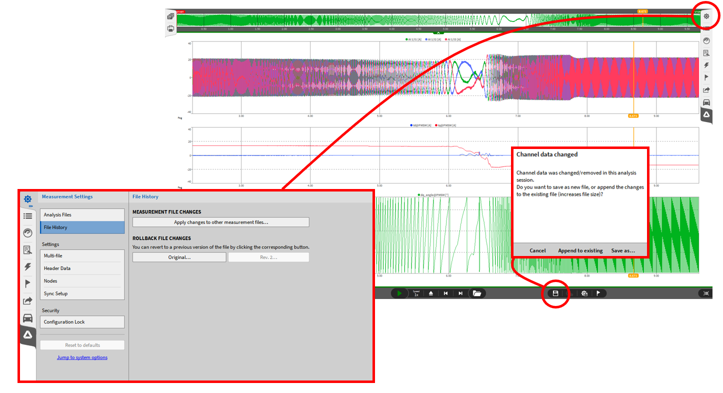Click Apply changes to other measurement files
723x393 pixels.
[x=220, y=222]
